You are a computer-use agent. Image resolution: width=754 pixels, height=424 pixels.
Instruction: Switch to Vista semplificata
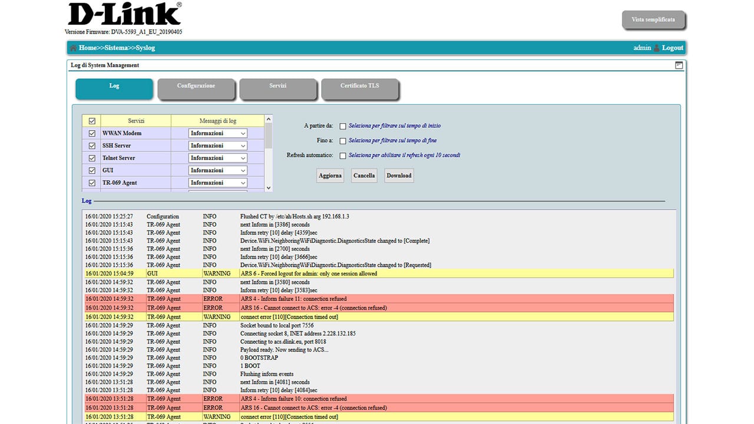pyautogui.click(x=653, y=20)
